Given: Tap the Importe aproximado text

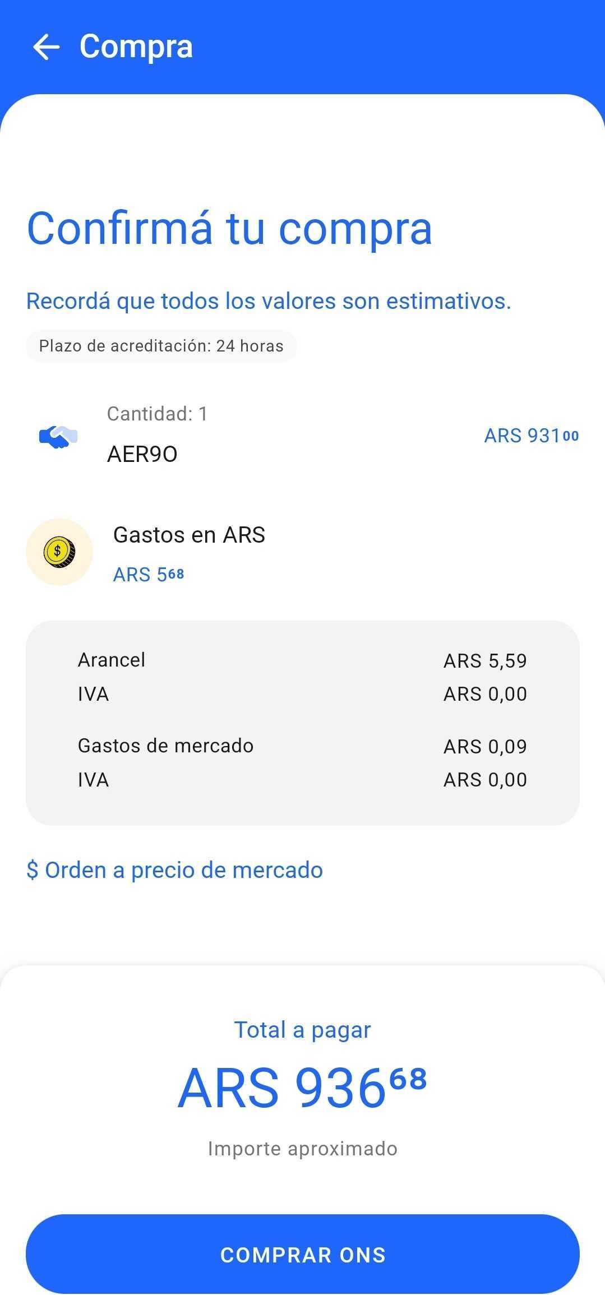Looking at the screenshot, I should pyautogui.click(x=303, y=1149).
